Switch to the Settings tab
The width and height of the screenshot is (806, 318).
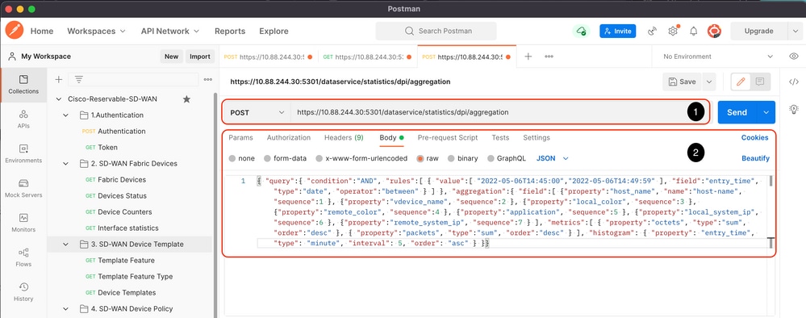click(537, 137)
